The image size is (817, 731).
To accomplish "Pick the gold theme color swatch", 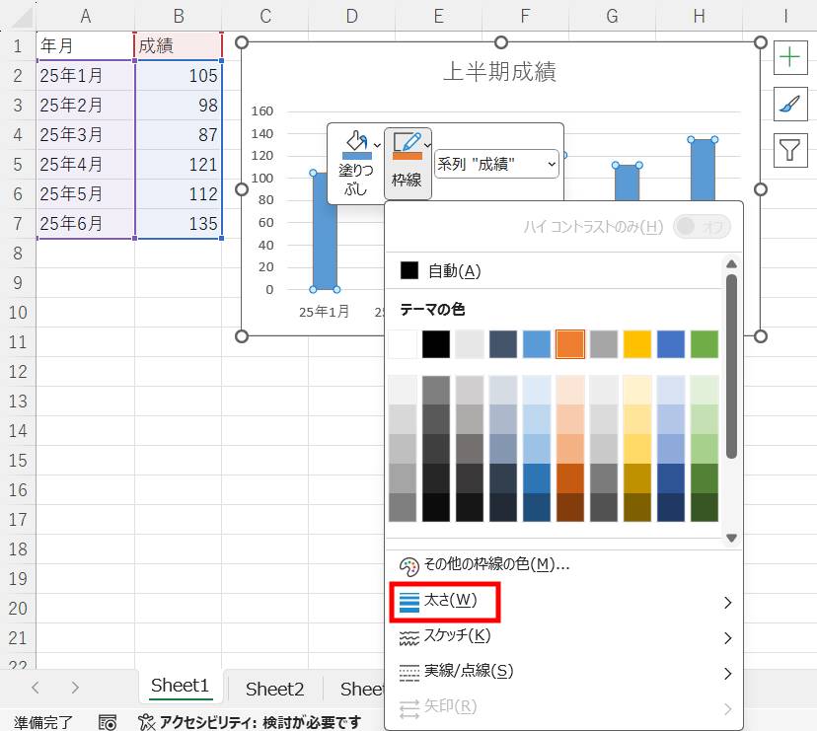I will [637, 344].
